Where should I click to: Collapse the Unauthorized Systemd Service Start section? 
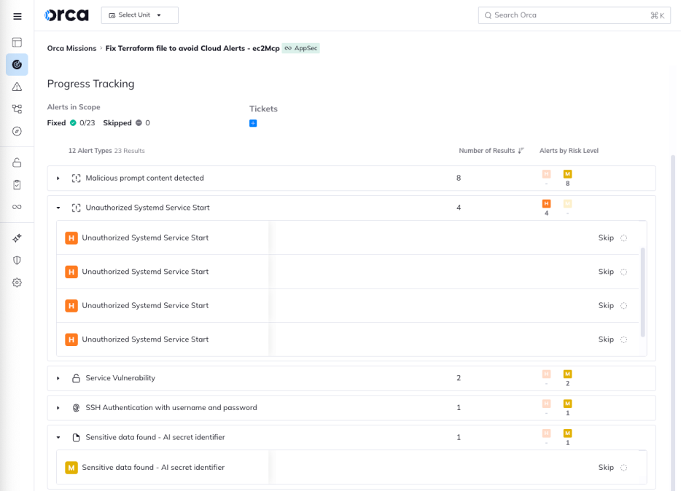point(58,208)
